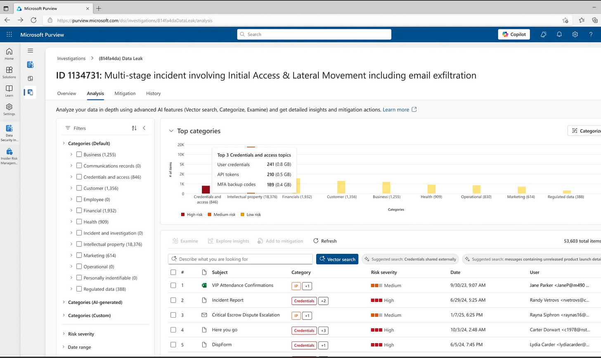
Task: Click the browser refresh icon
Action: (x=34, y=20)
